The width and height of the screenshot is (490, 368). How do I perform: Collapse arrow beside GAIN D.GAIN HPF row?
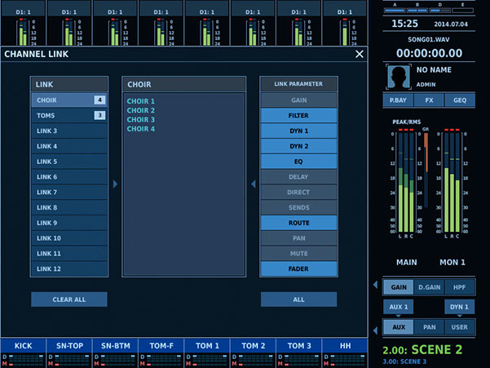375,285
